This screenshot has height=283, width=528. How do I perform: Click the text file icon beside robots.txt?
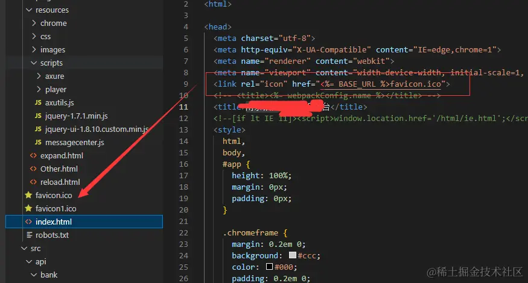(30, 235)
